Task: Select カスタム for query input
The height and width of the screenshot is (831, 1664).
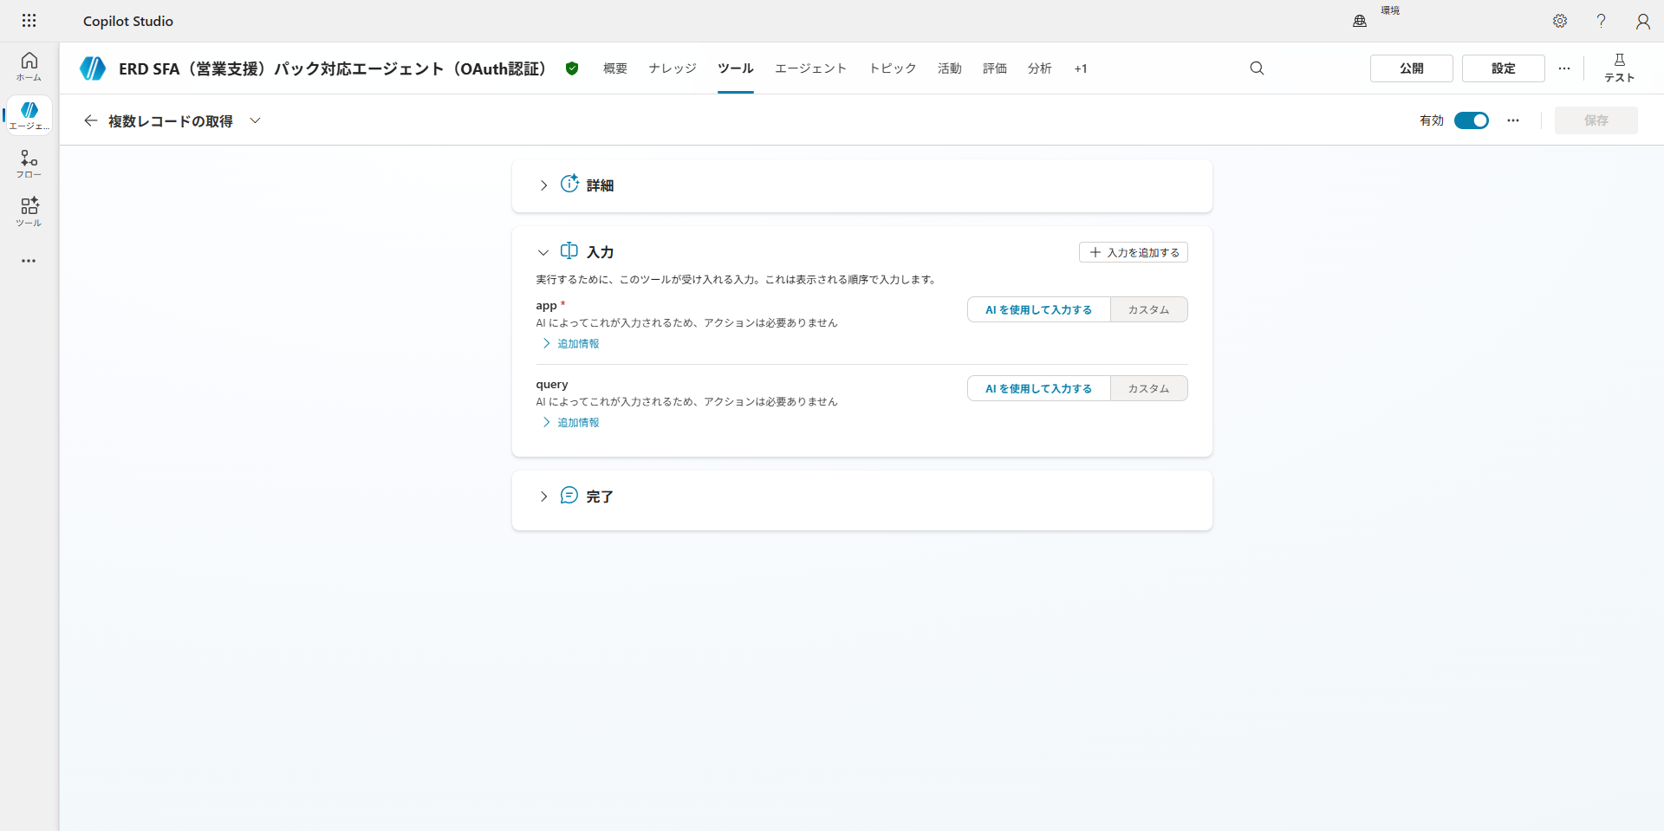Action: click(x=1148, y=389)
